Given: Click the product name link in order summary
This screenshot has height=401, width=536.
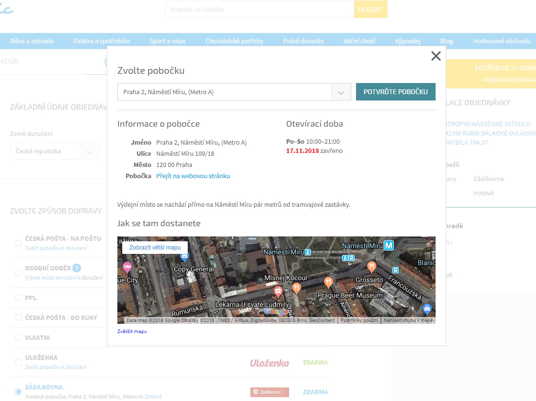Looking at the screenshot, I should pos(490,133).
